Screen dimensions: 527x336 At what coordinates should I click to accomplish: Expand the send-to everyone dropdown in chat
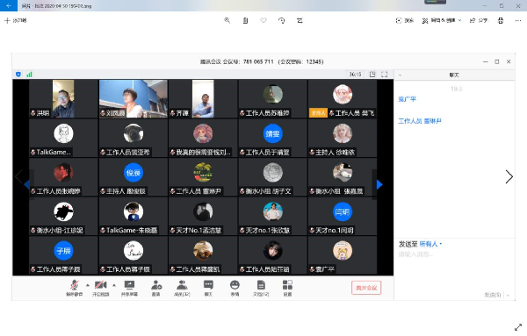[430, 244]
